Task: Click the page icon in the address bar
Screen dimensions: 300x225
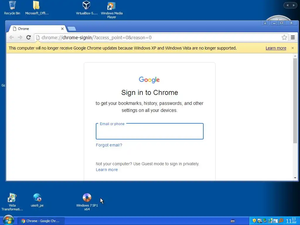Action: [x=38, y=37]
